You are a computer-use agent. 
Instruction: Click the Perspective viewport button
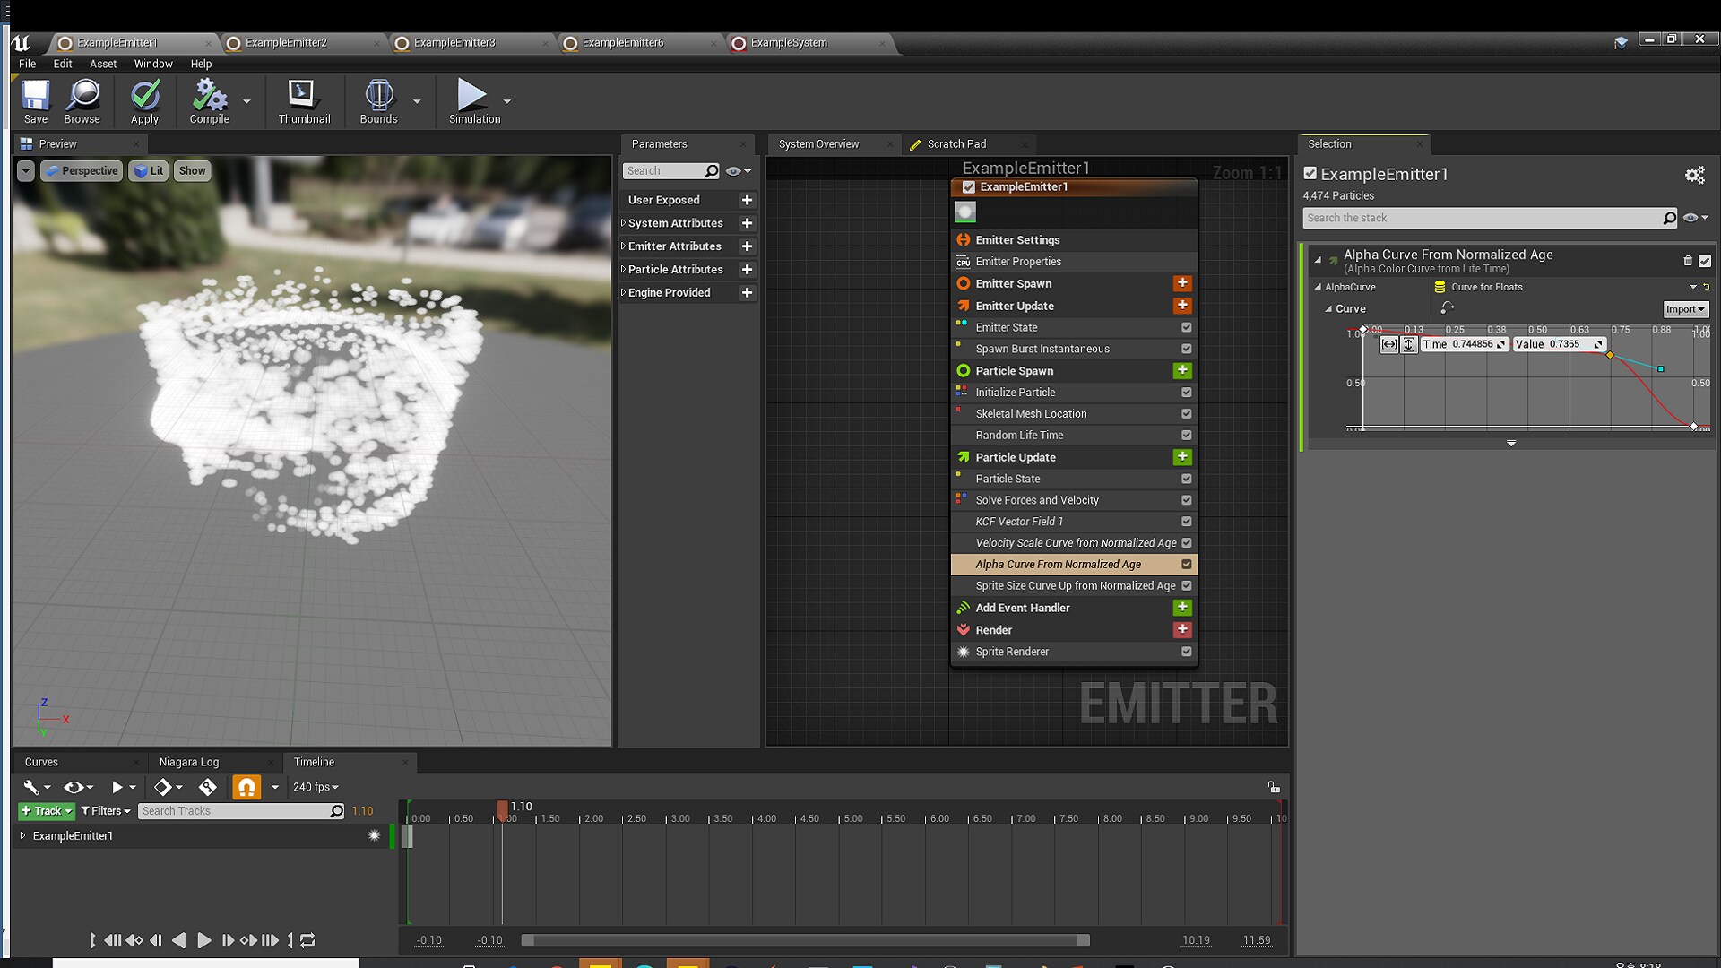82,170
